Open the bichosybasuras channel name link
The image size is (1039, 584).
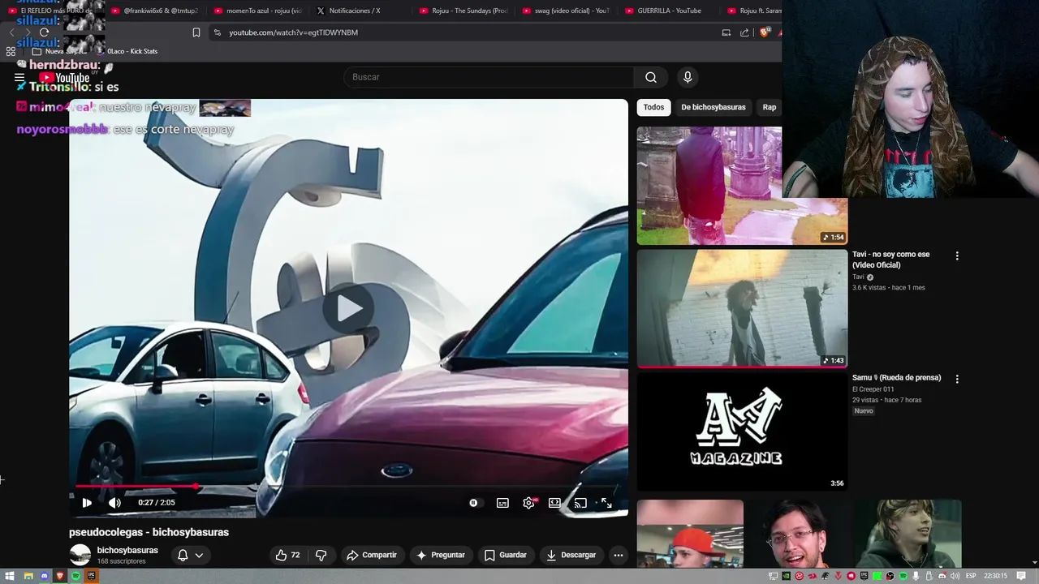tap(127, 550)
